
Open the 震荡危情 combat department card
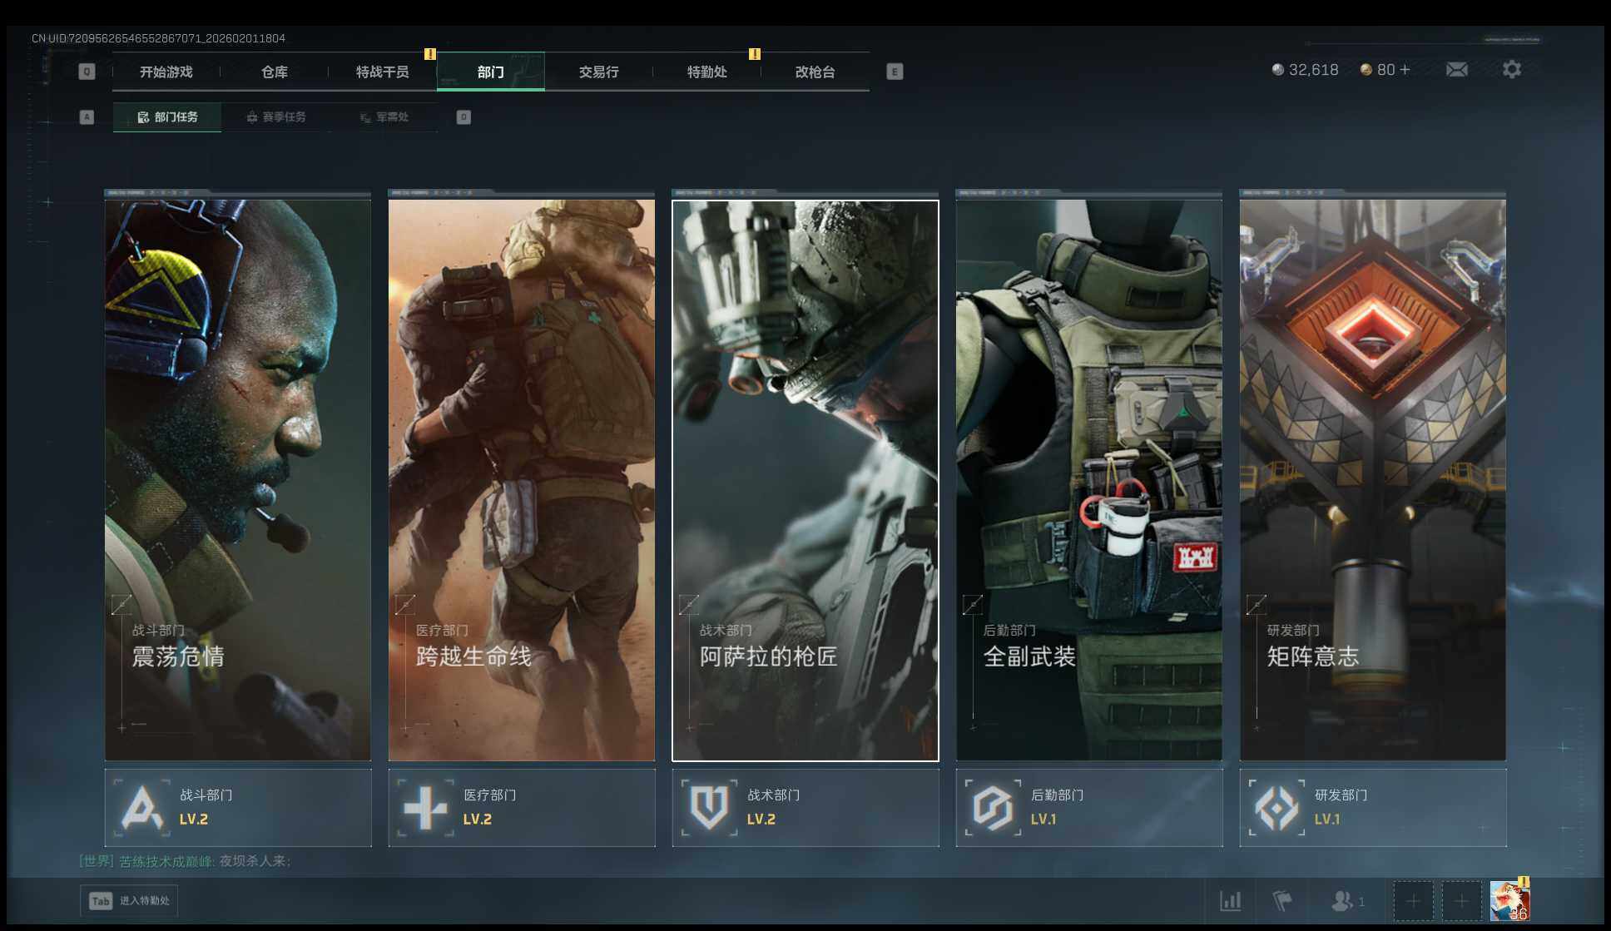coord(238,480)
